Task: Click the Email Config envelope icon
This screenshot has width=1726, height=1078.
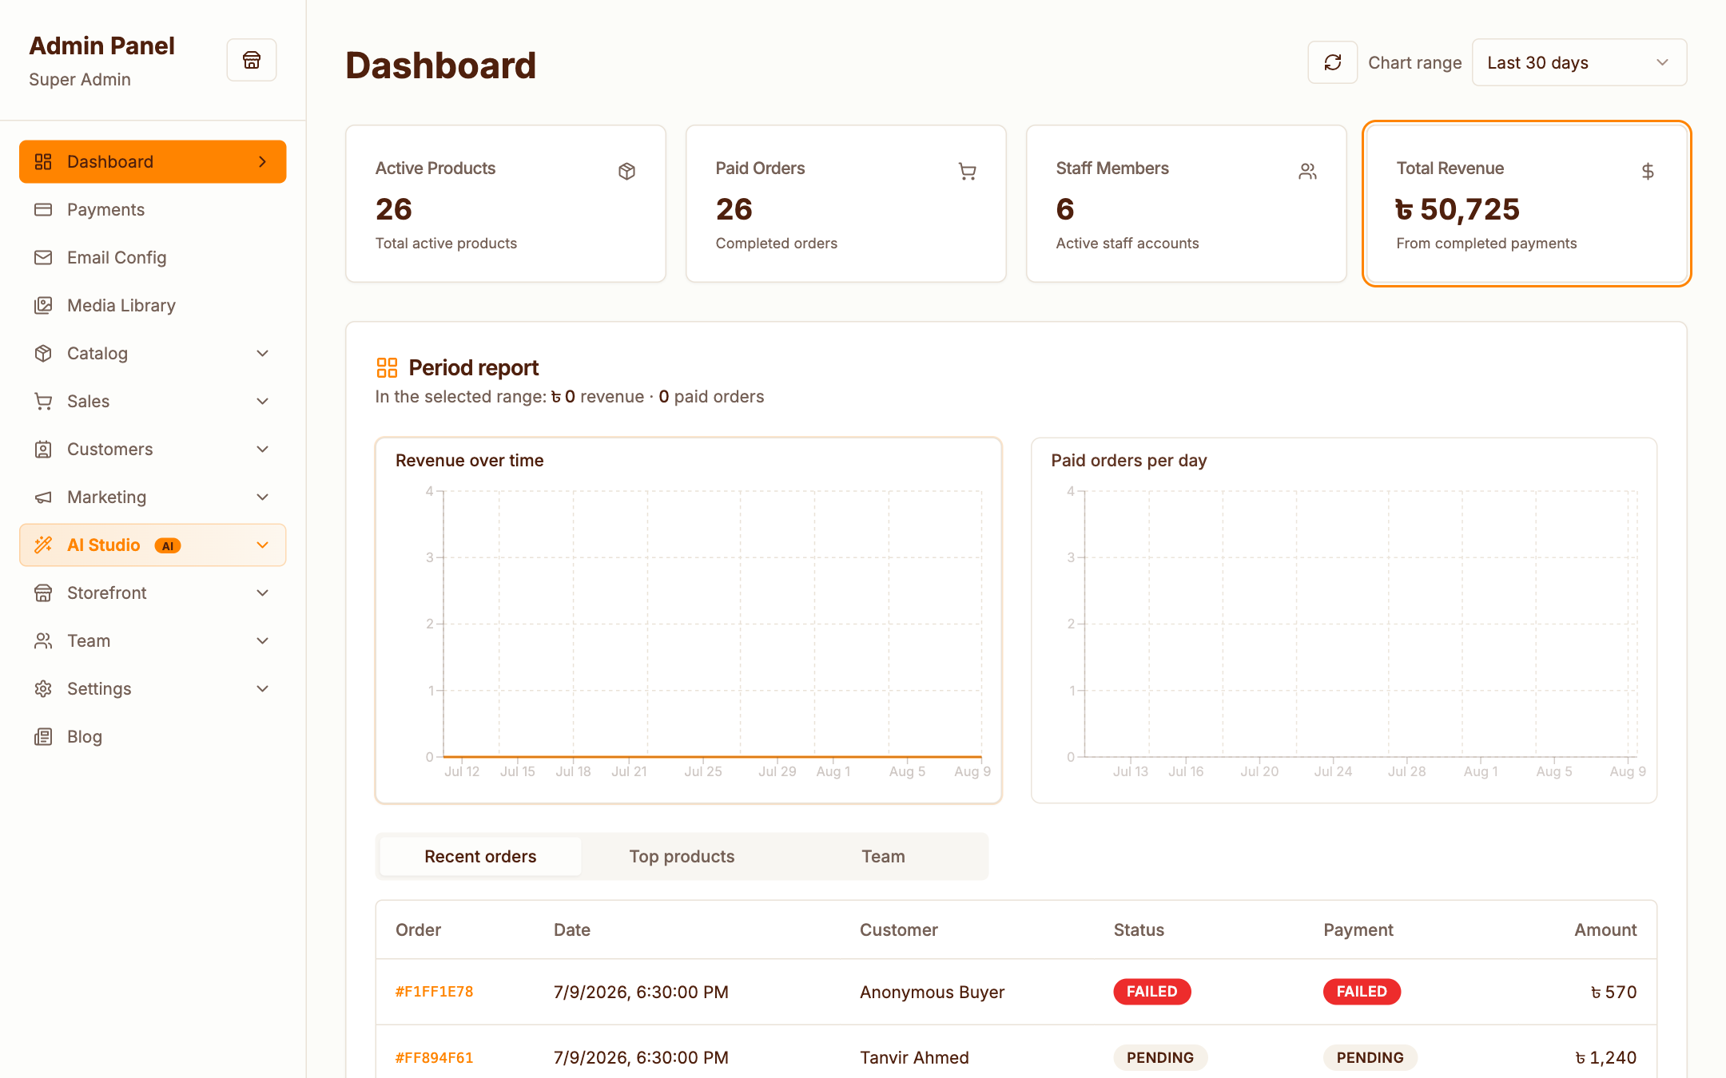Action: 43,257
